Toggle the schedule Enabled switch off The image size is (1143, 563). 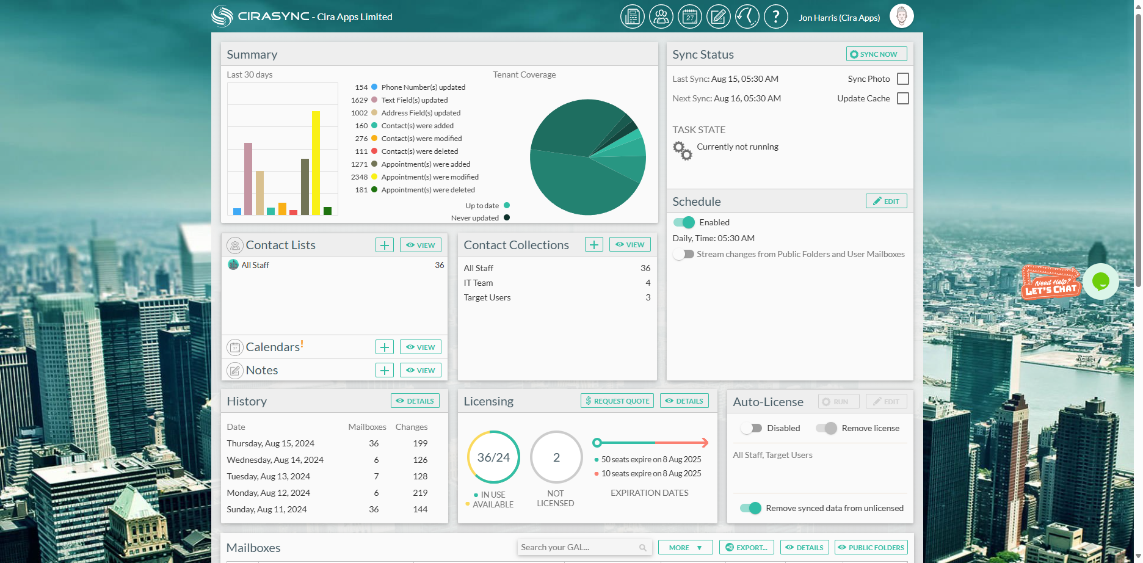point(684,222)
